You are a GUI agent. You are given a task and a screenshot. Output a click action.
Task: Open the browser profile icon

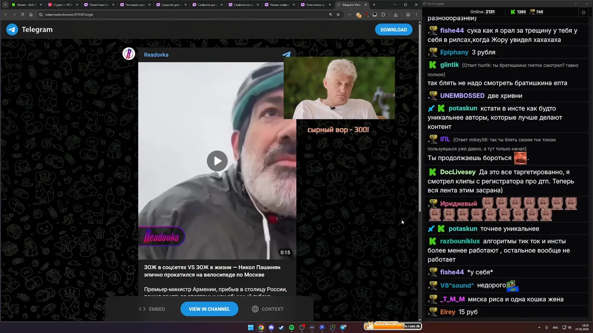pos(408,15)
